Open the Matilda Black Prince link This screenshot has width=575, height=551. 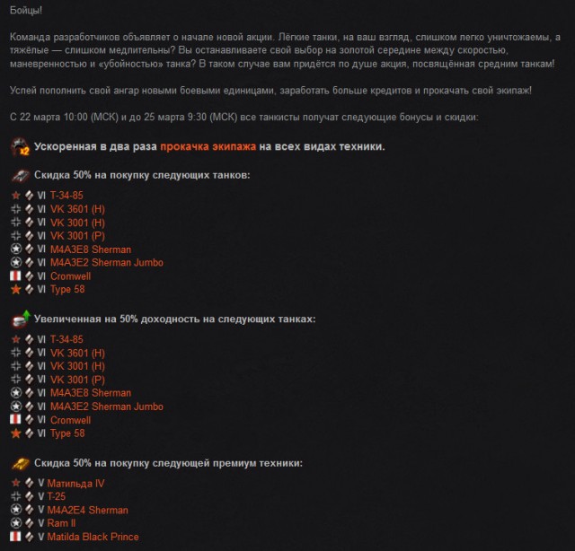pos(93,537)
